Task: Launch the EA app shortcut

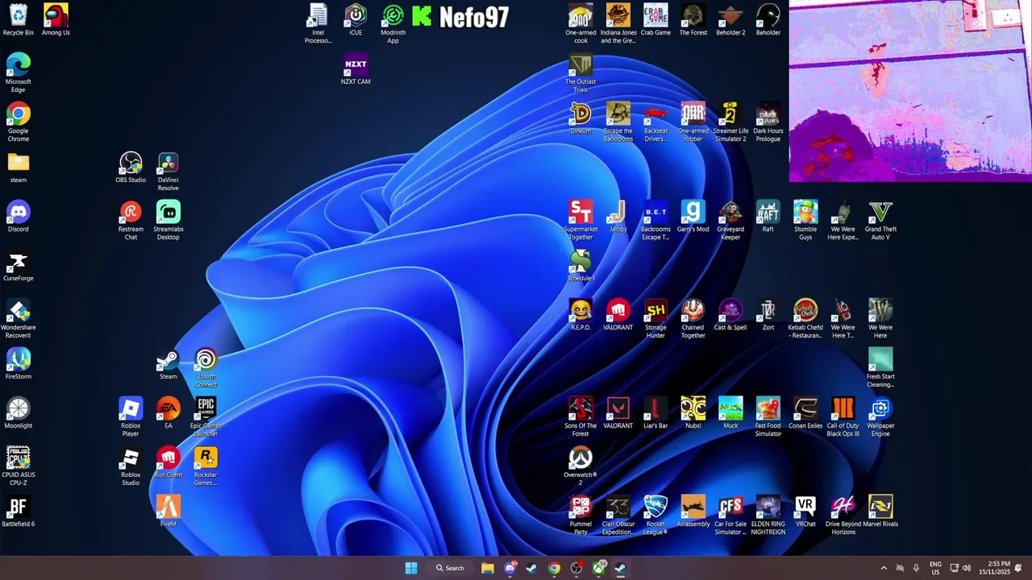Action: pos(168,413)
